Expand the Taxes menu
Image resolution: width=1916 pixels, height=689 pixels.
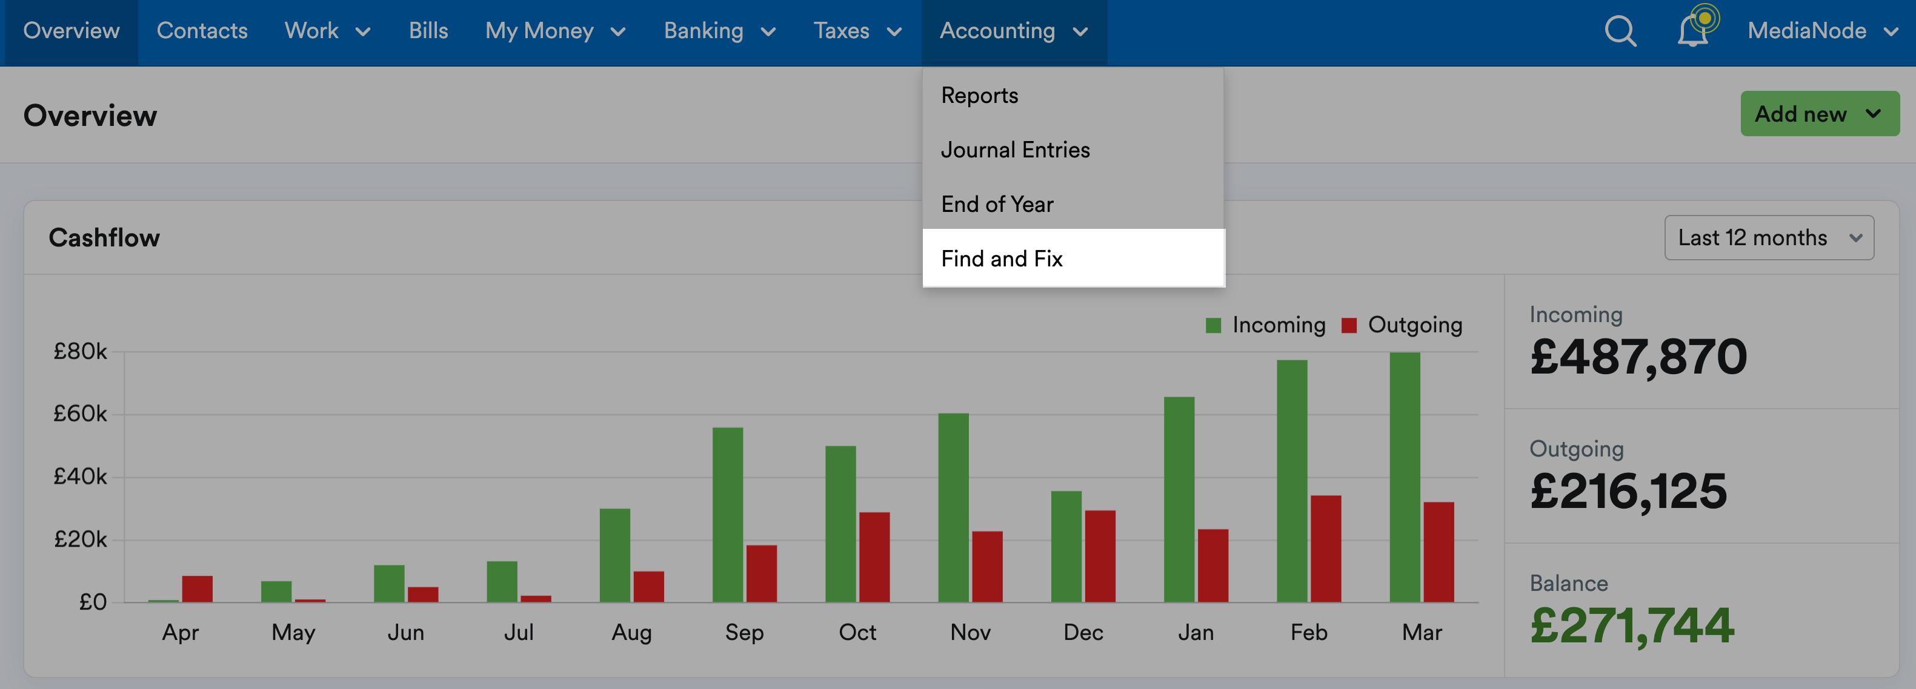pos(857,30)
